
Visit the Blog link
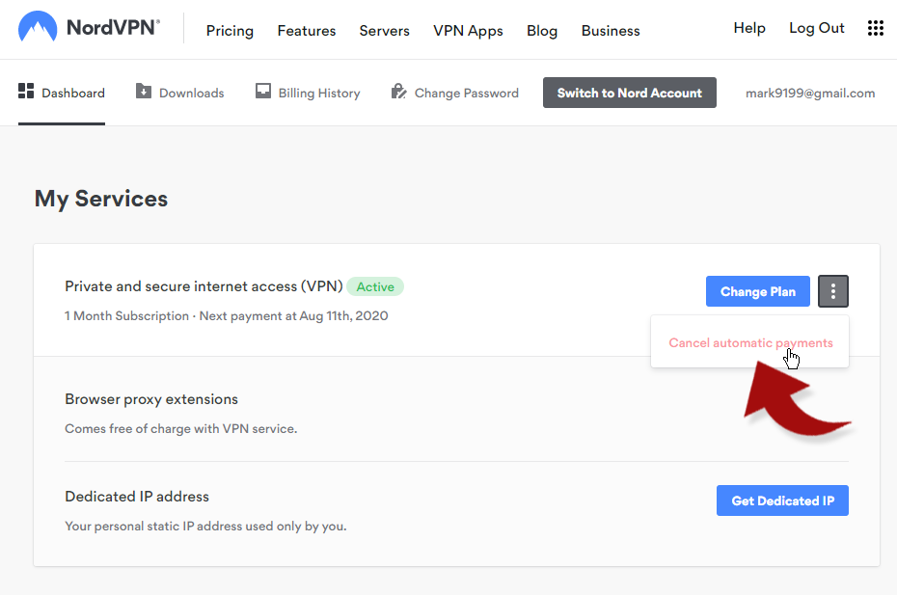(542, 31)
